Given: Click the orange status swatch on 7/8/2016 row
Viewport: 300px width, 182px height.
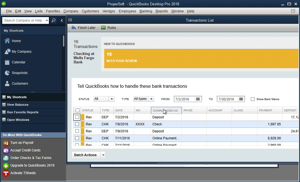Looking at the screenshot, I should pyautogui.click(x=83, y=124).
